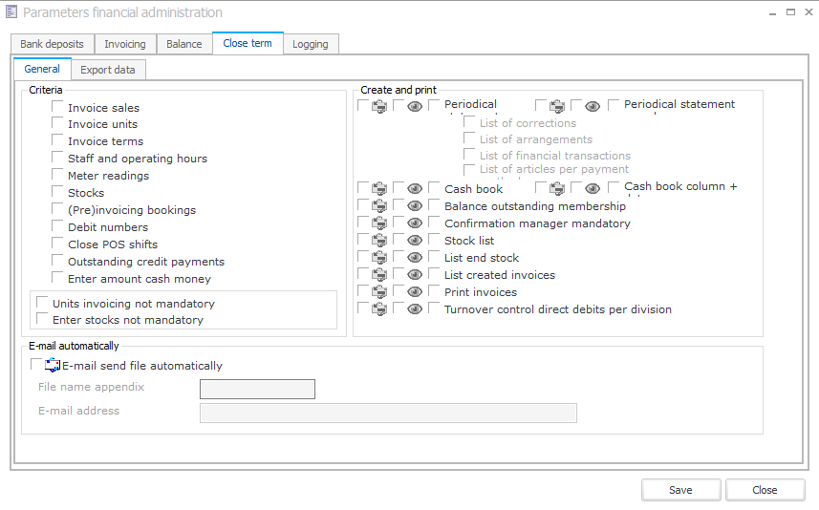Click eye icon for Turnover control direct debits

(x=415, y=309)
